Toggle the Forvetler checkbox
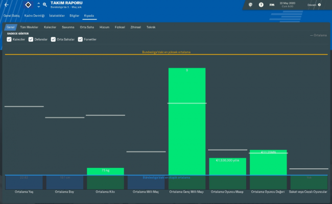Image resolution: width=332 pixels, height=204 pixels. pyautogui.click(x=80, y=39)
